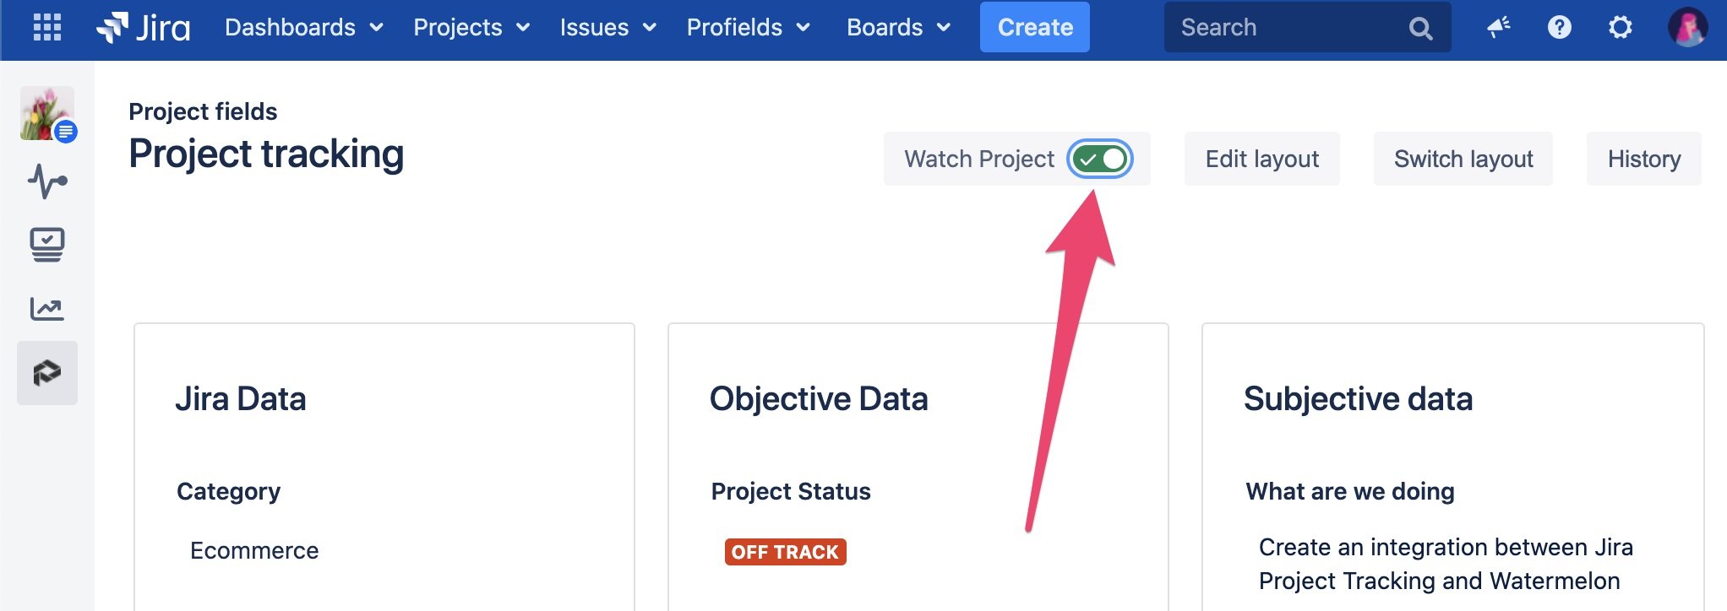Open the Profields menu

point(746,27)
